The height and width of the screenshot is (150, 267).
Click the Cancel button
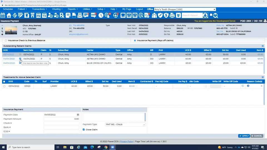257,136
